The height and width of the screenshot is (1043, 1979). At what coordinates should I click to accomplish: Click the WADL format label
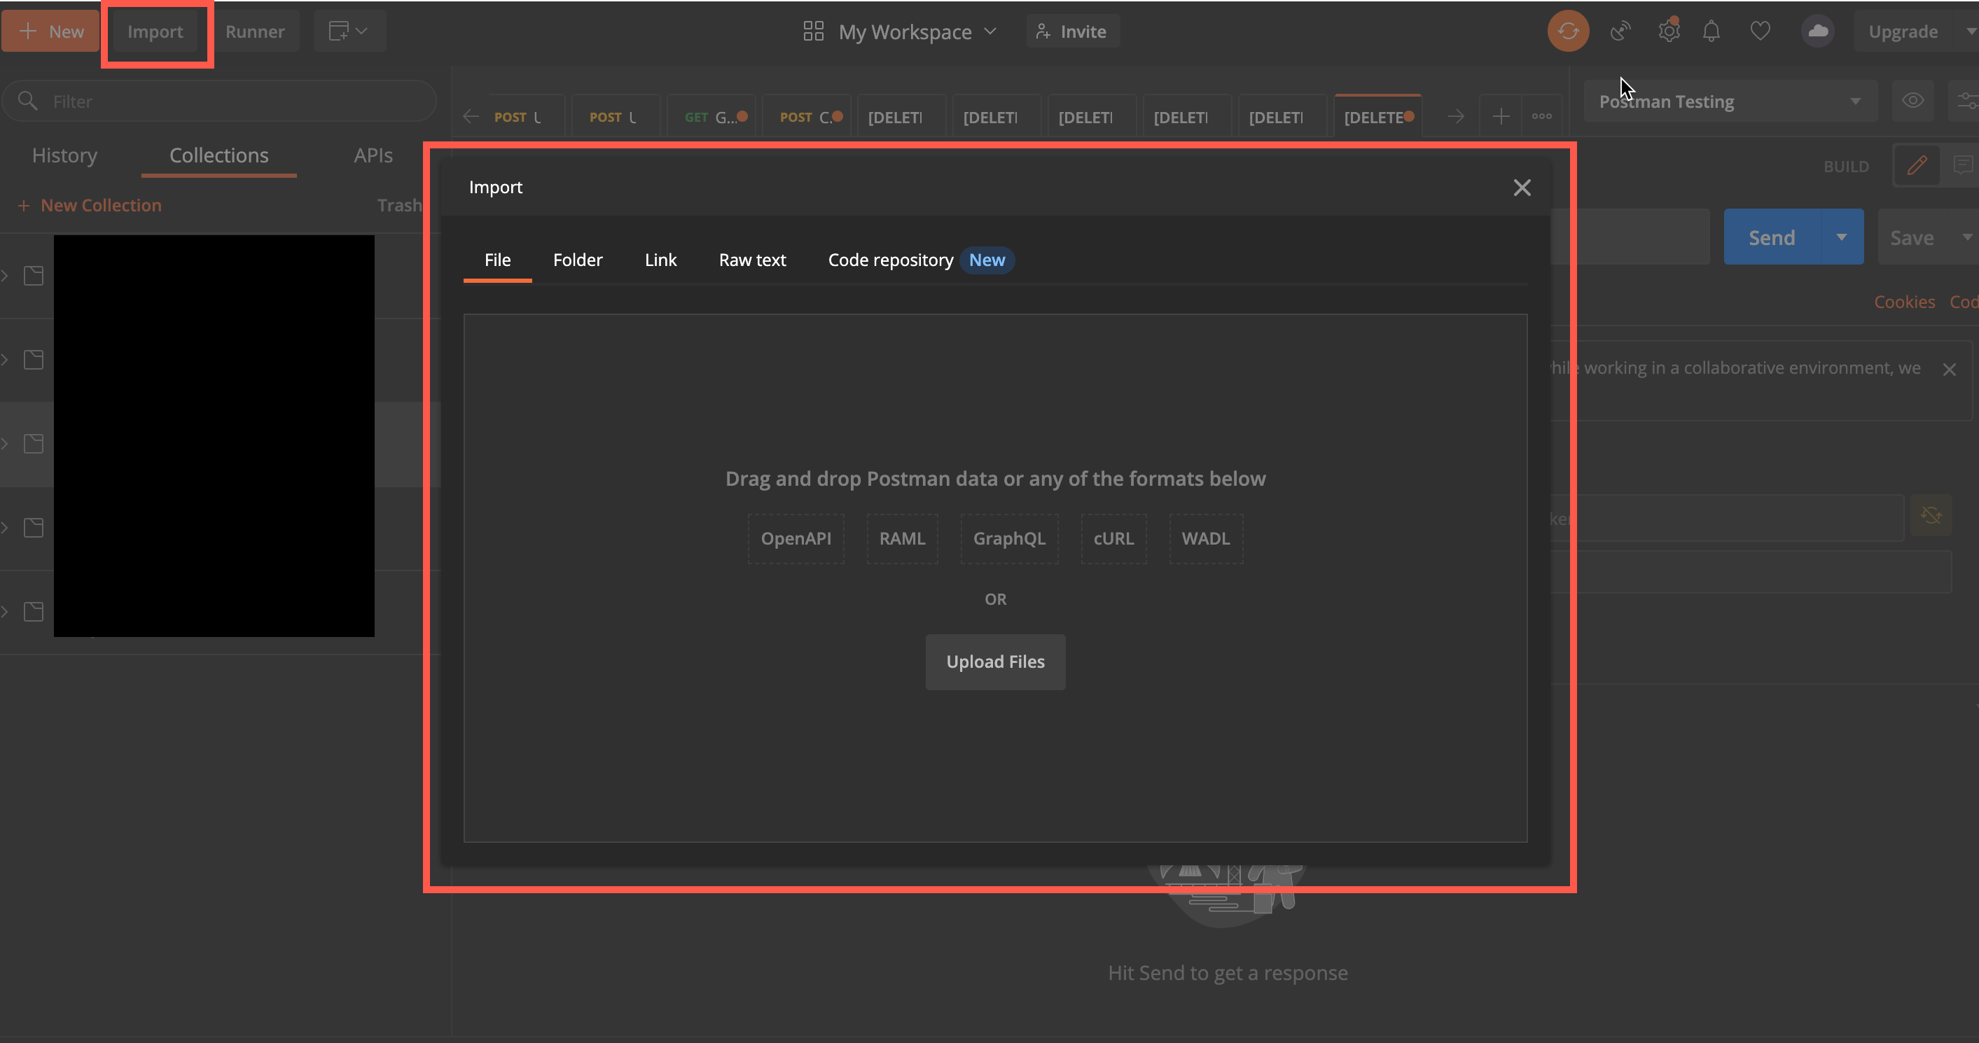pos(1206,538)
